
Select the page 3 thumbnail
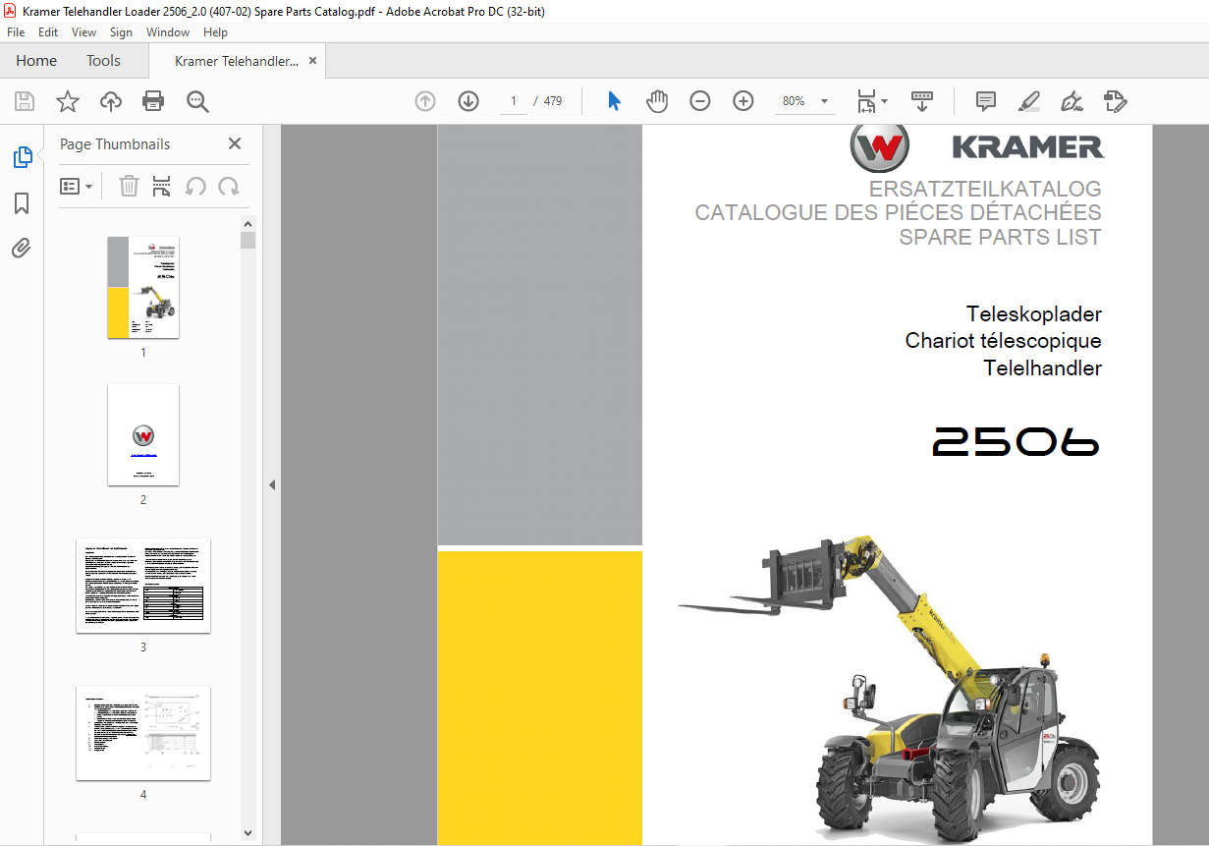pyautogui.click(x=143, y=585)
